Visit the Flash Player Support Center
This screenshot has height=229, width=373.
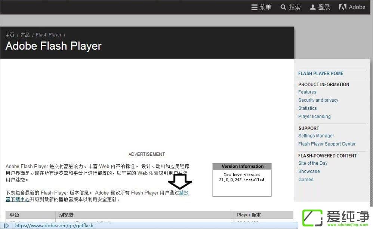point(327,144)
